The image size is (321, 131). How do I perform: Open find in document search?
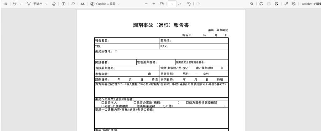(x=252, y=4)
